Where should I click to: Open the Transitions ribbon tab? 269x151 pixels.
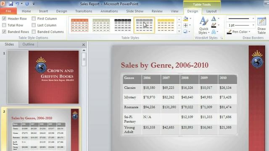pos(84,11)
